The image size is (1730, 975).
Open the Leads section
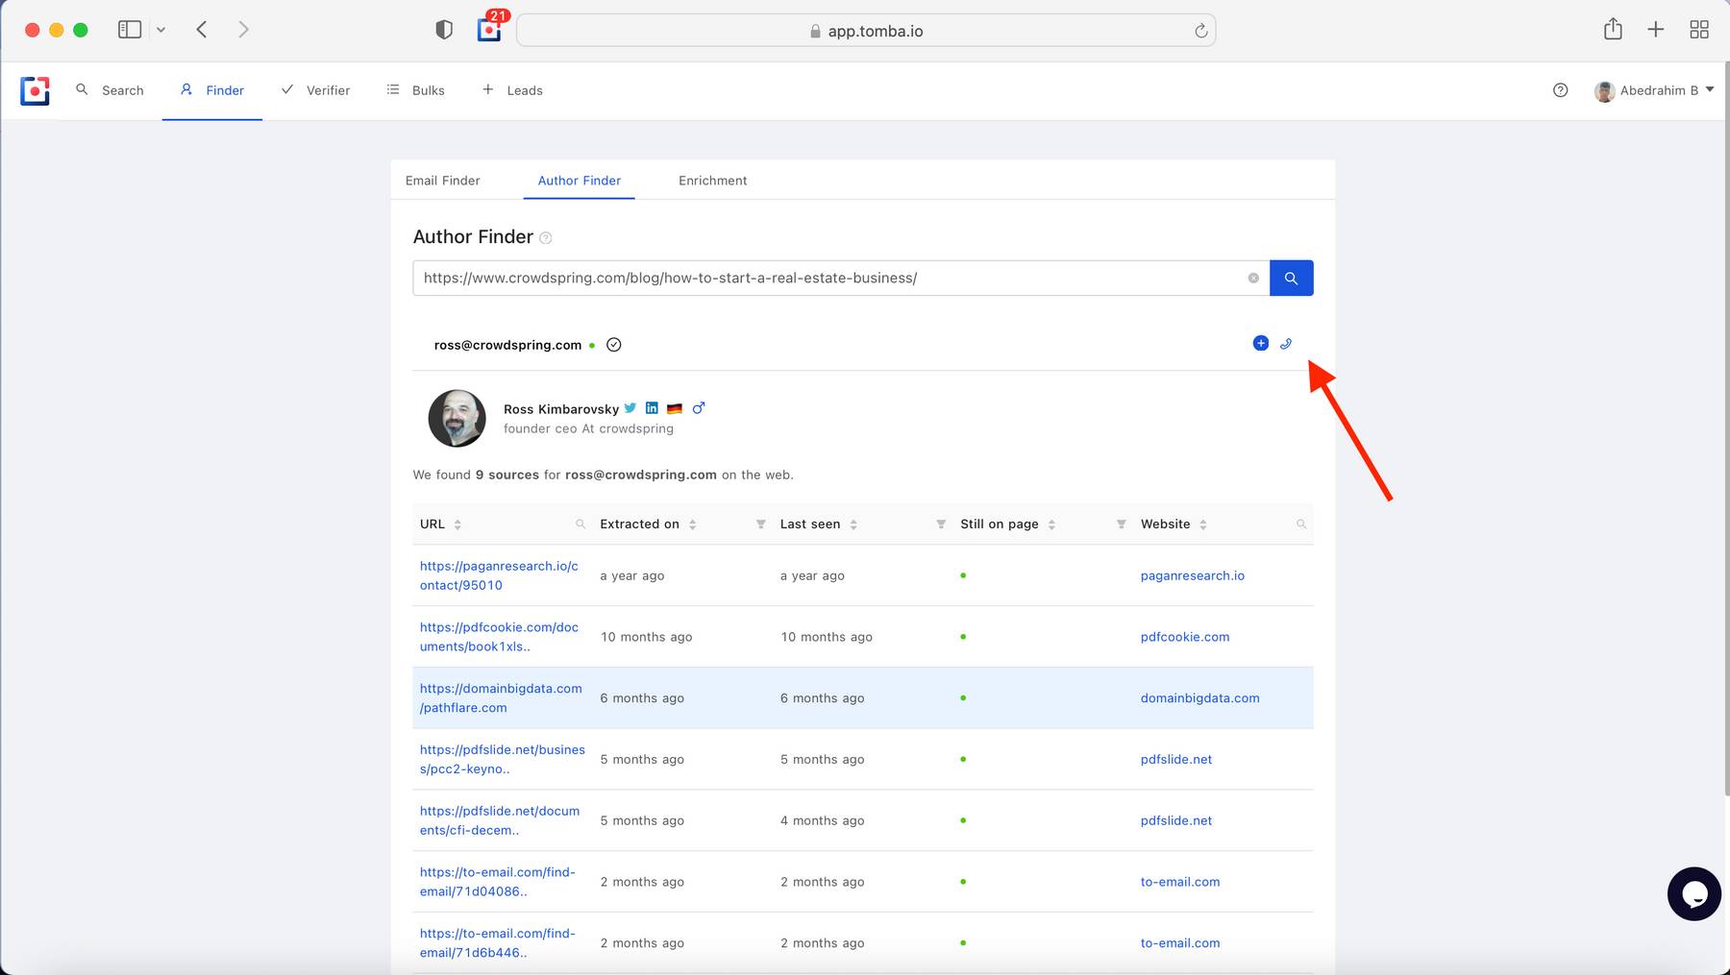coord(512,90)
